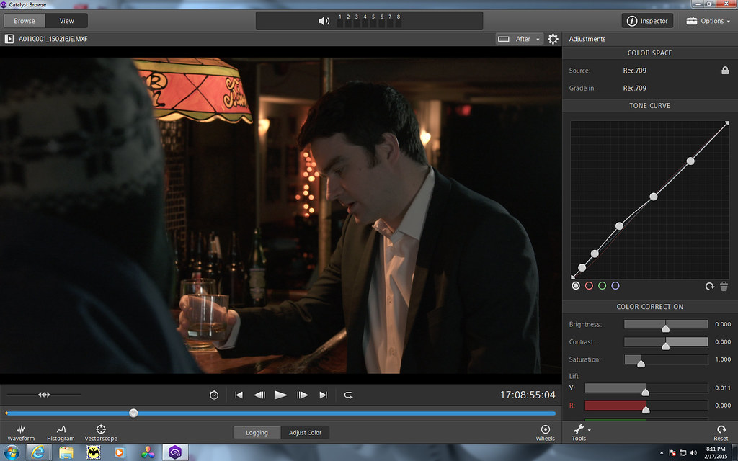Select the green tone curve channel
The height and width of the screenshot is (461, 738).
[x=602, y=285]
